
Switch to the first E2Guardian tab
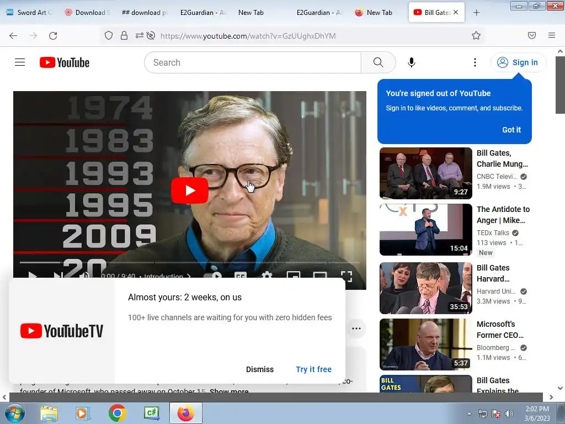point(202,13)
